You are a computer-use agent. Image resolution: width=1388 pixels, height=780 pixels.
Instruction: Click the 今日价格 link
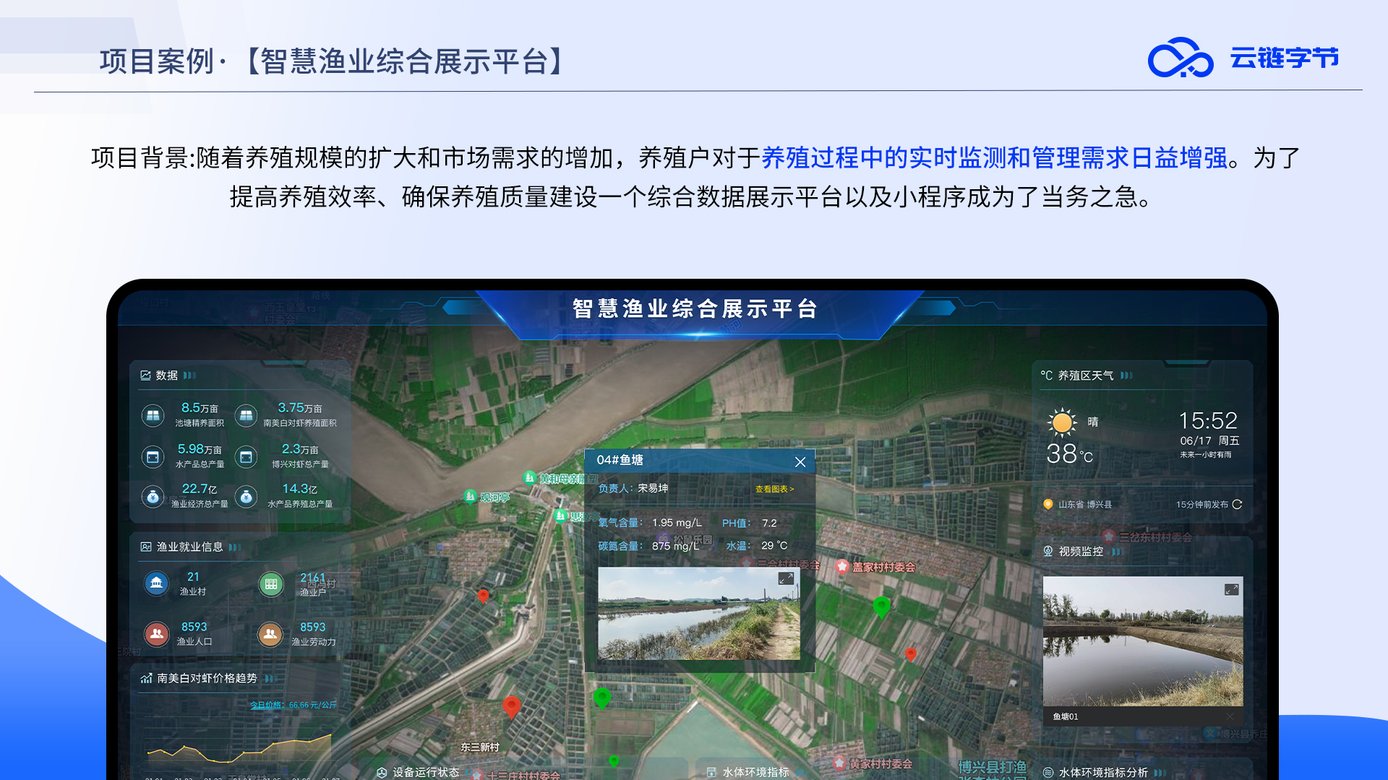293,705
